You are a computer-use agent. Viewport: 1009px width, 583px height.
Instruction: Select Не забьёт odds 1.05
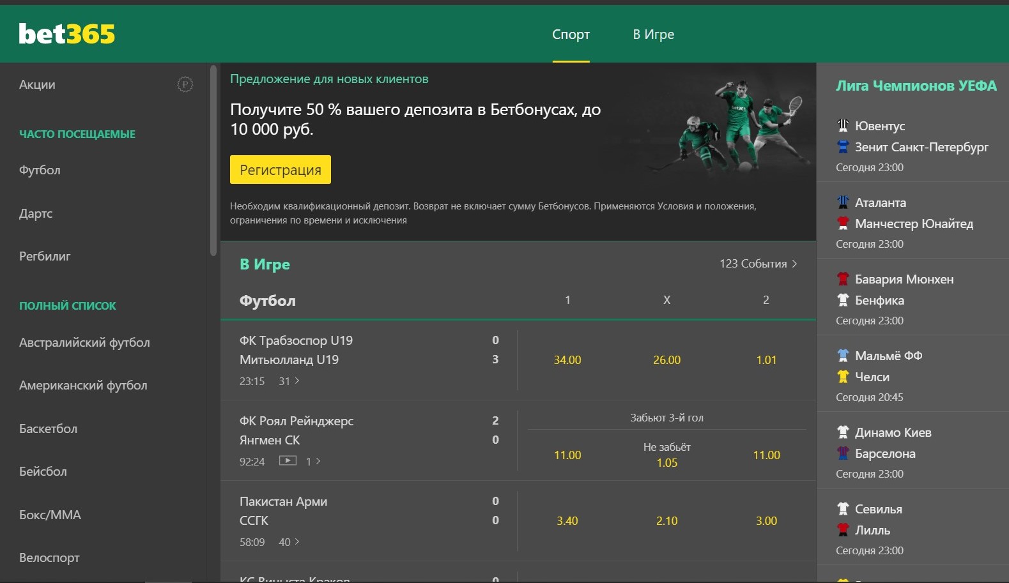click(x=666, y=455)
